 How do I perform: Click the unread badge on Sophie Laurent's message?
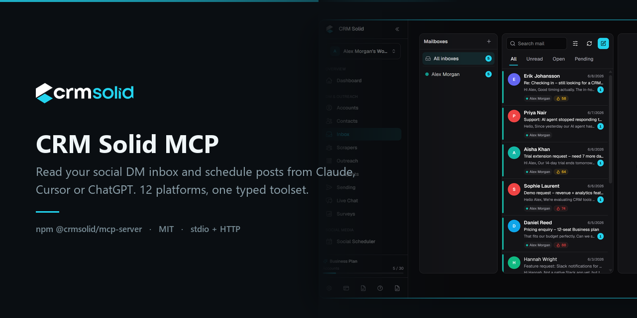[x=600, y=200]
